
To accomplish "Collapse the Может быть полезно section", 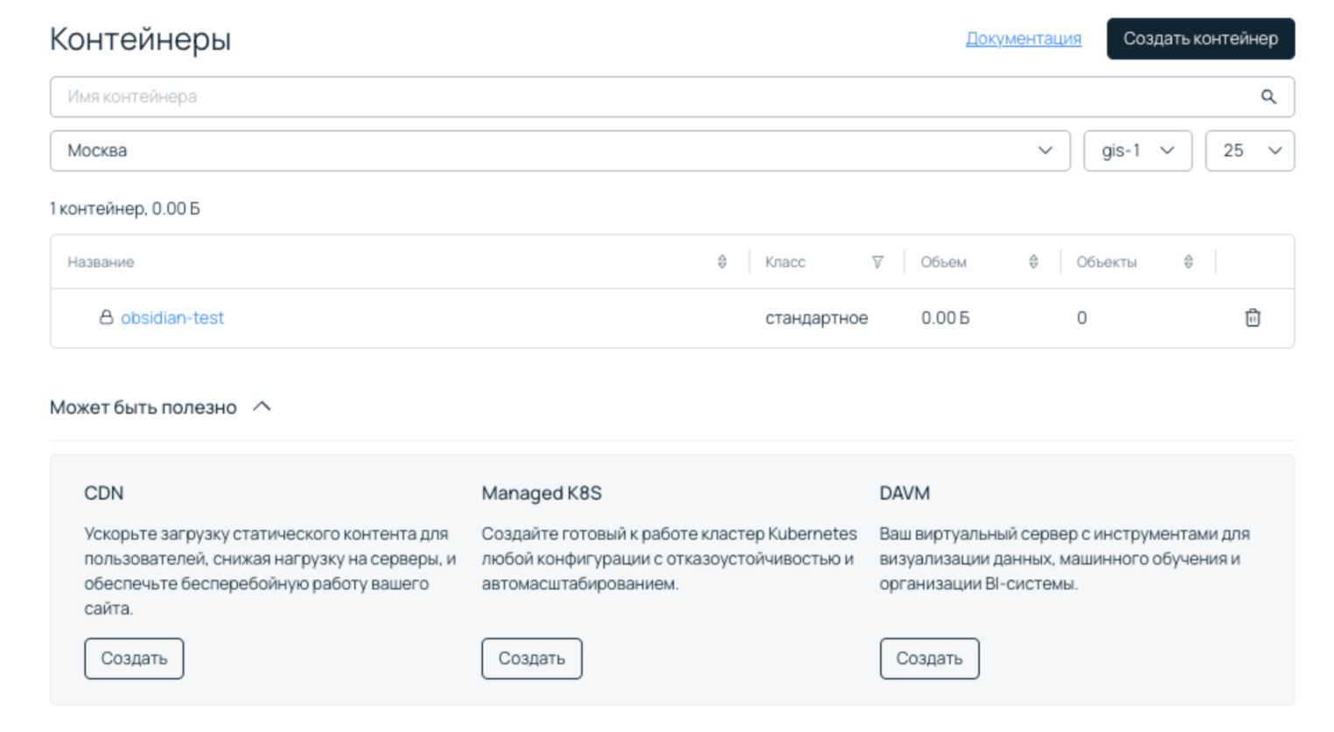I will point(262,407).
